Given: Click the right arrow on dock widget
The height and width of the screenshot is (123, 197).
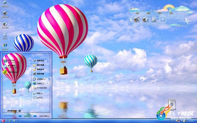Looking at the screenshot, I should coord(186,20).
